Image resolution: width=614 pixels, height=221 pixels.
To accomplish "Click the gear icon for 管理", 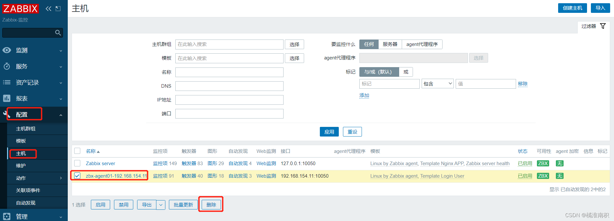I will point(7,217).
